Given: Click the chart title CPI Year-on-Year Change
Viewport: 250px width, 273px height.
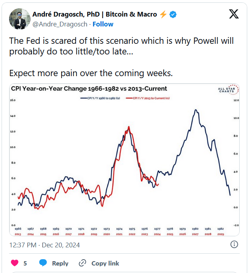Looking at the screenshot, I should pos(89,88).
